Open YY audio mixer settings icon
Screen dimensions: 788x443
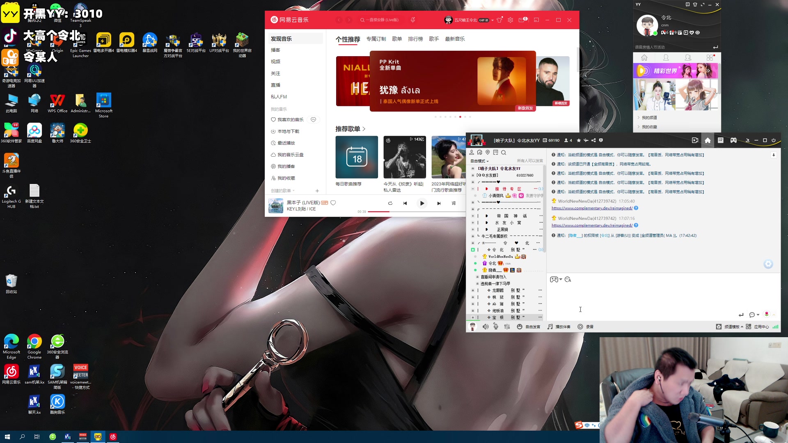507,327
